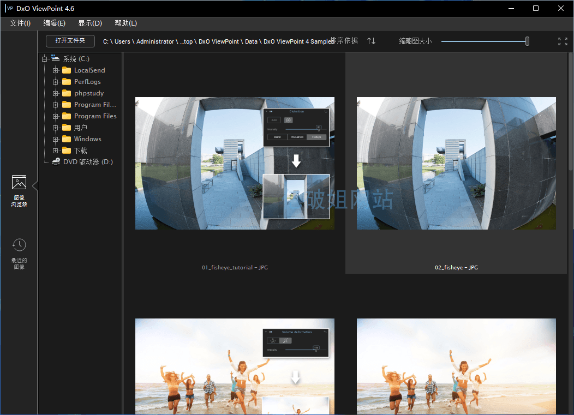This screenshot has height=415, width=574.
Task: Expand the 用户 folder node
Action: coord(55,128)
